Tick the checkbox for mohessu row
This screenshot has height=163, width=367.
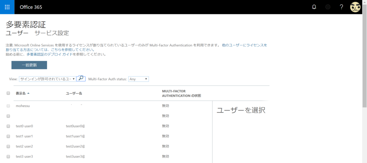click(x=8, y=106)
